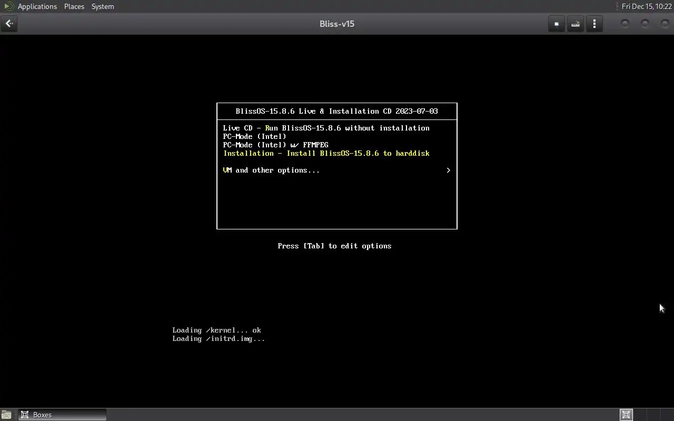Click the Loading /initrd.img... line
This screenshot has width=674, height=421.
219,338
